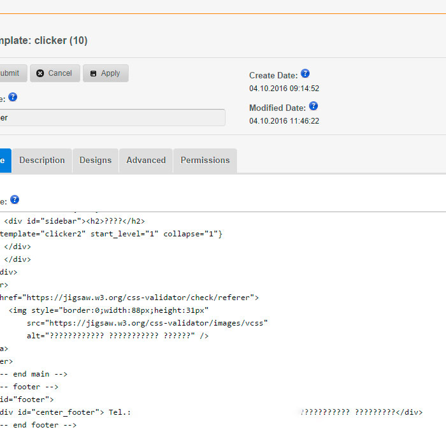Open the Designs tab
This screenshot has height=446, width=446.
pos(96,161)
